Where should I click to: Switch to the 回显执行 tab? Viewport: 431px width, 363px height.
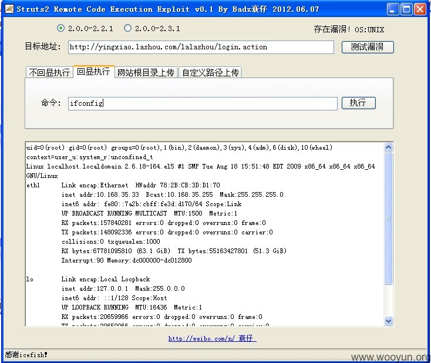coord(93,72)
